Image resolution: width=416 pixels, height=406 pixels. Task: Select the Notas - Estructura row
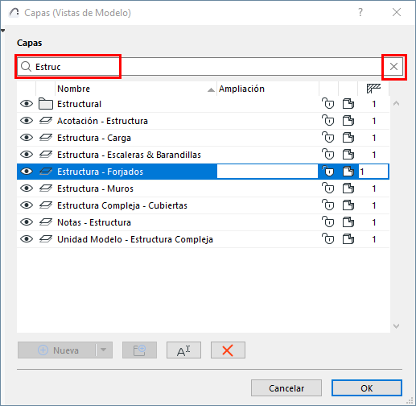pos(203,222)
